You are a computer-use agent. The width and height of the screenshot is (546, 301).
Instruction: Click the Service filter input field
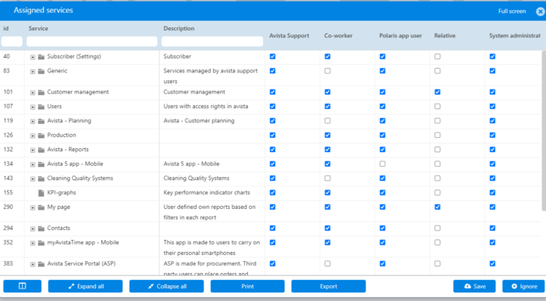(92, 41)
